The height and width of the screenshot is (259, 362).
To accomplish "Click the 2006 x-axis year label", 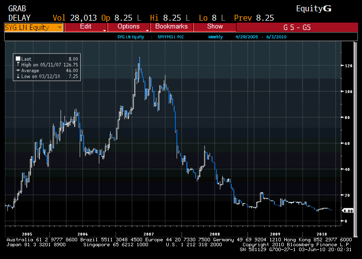I will pos(83,234).
